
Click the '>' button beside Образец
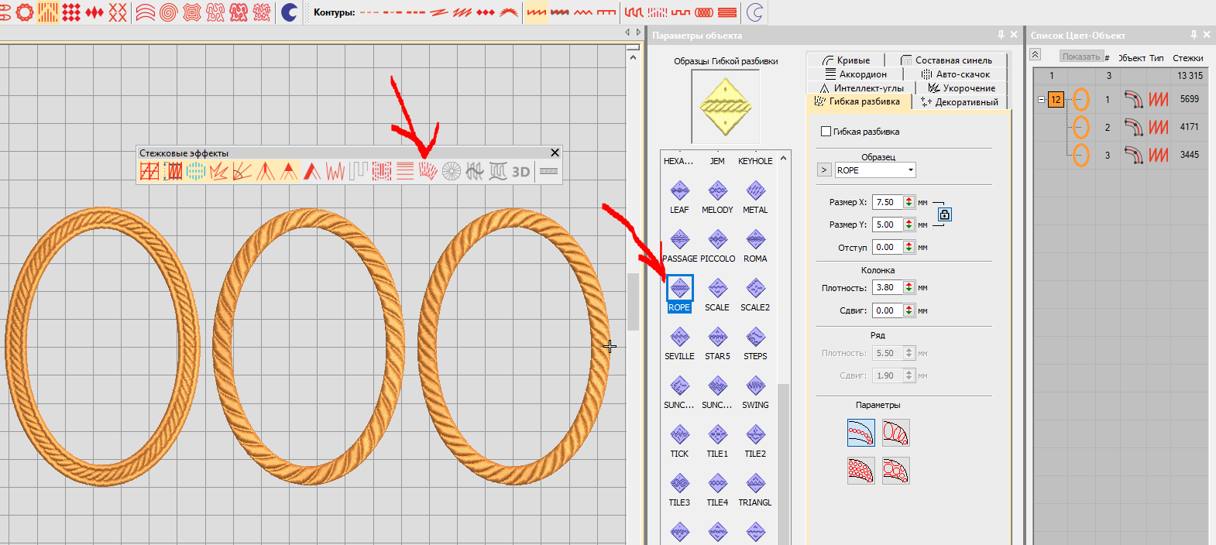click(824, 170)
